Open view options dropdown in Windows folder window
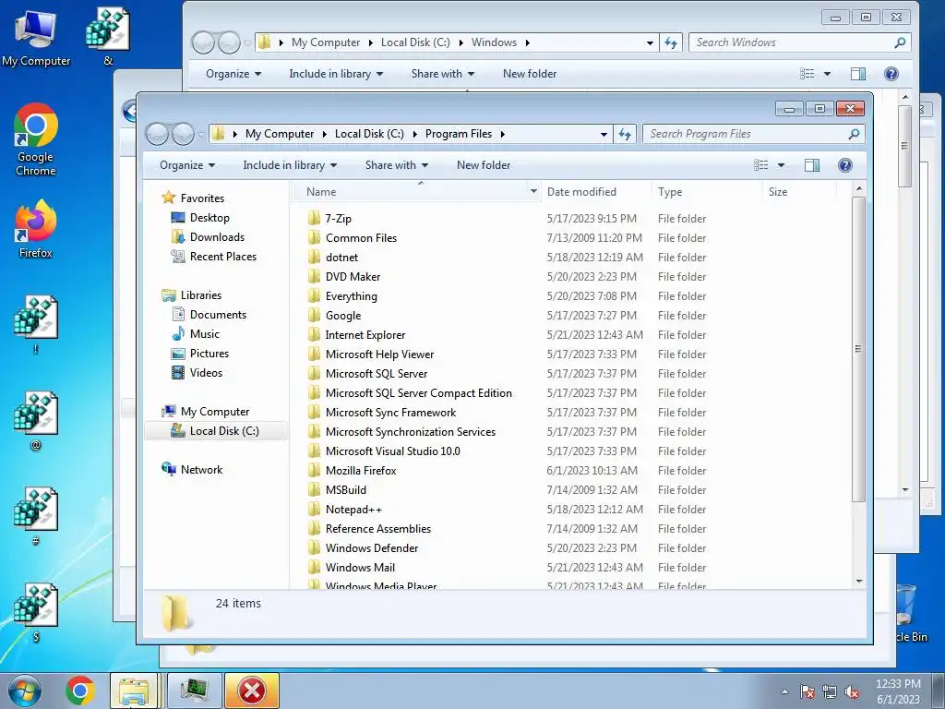This screenshot has height=709, width=945. click(828, 74)
